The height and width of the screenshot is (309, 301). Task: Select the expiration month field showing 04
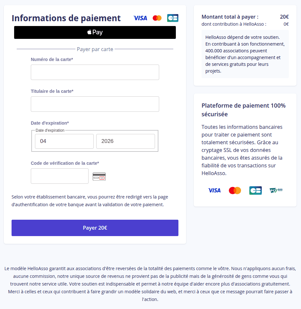(64, 141)
